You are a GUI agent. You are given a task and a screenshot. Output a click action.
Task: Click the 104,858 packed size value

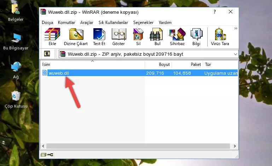[182, 73]
